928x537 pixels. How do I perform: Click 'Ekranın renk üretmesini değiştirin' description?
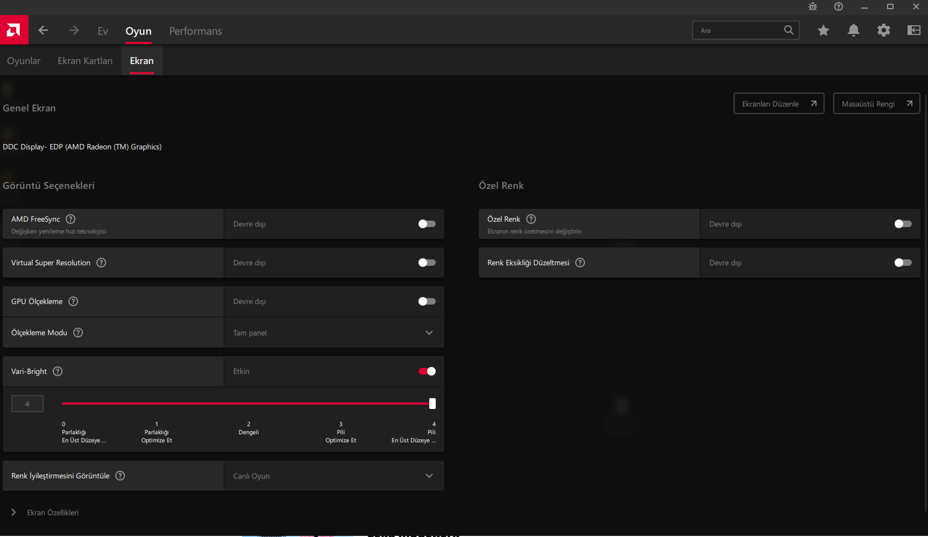click(534, 231)
